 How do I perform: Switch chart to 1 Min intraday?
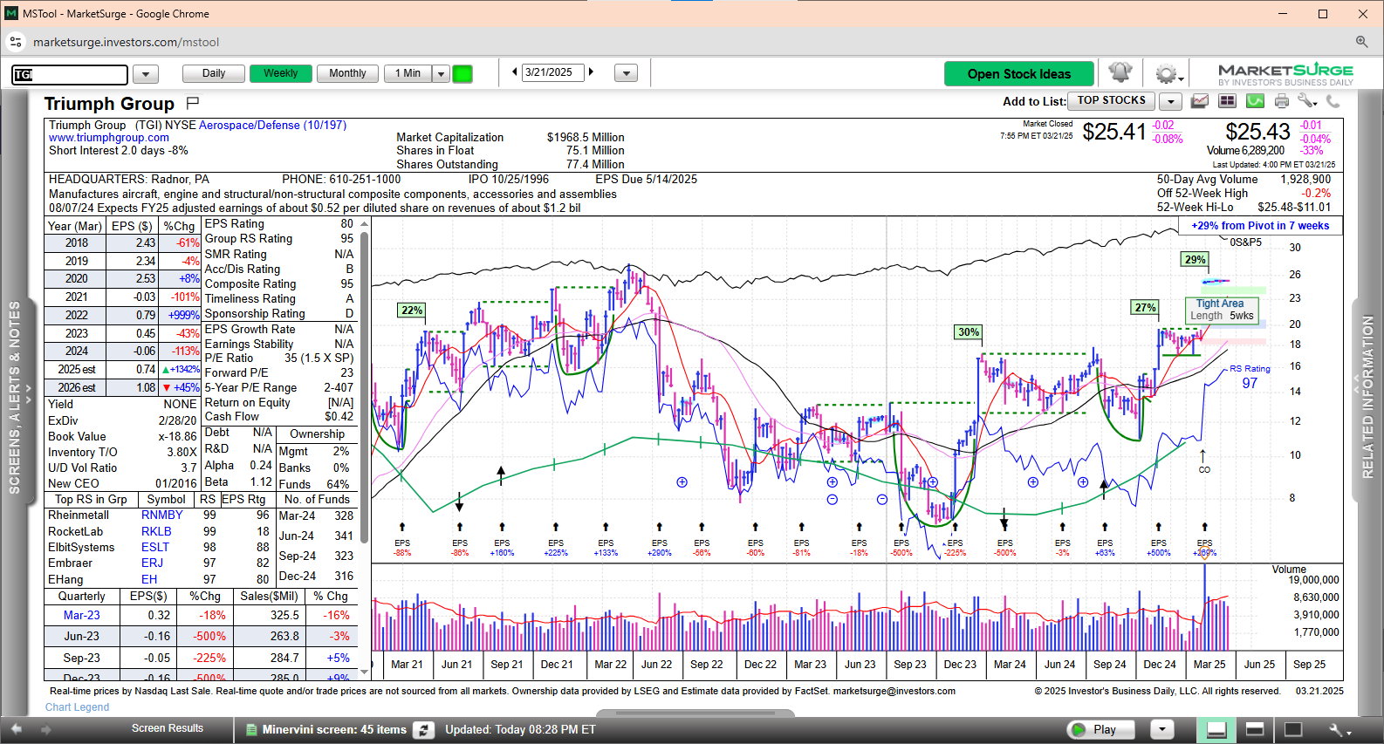[x=408, y=74]
